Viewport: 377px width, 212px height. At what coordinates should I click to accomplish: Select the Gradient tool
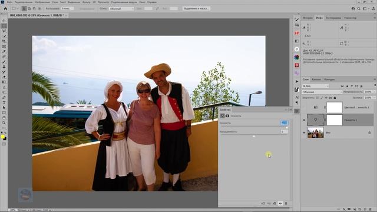pyautogui.click(x=4, y=82)
